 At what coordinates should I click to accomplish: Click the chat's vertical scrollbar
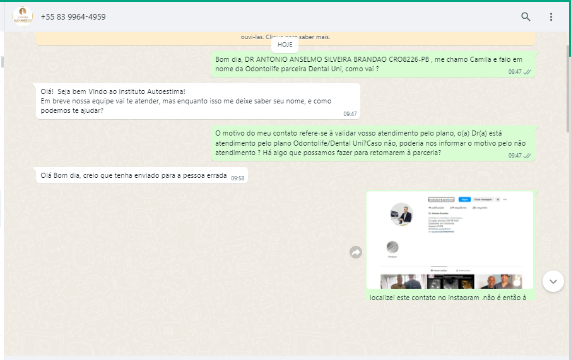point(568,89)
